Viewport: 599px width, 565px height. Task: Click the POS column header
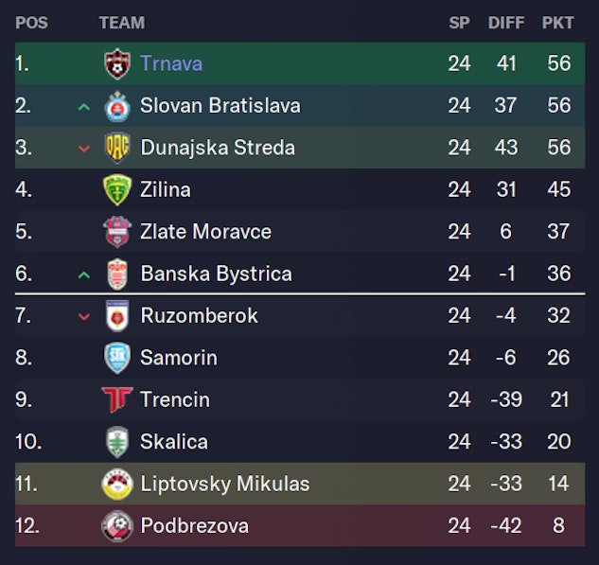pos(31,23)
